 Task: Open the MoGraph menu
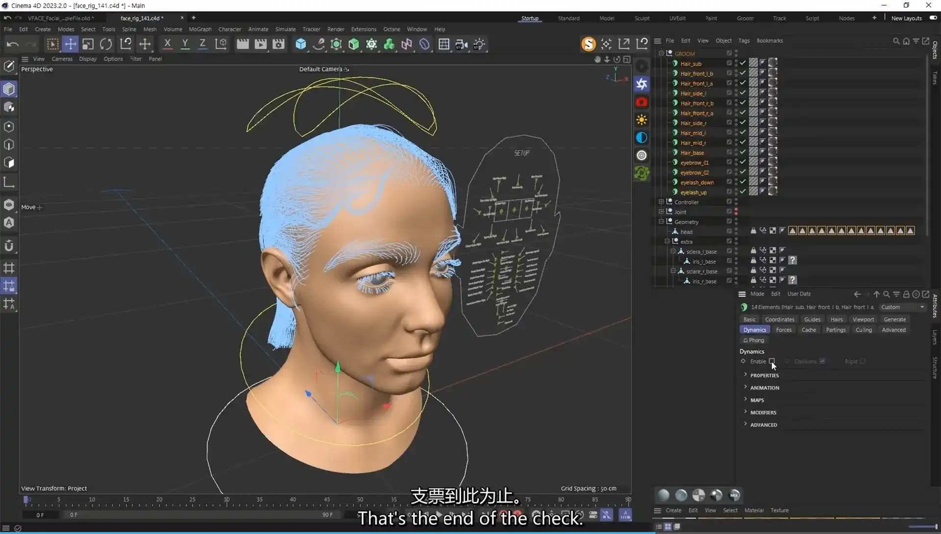[200, 29]
